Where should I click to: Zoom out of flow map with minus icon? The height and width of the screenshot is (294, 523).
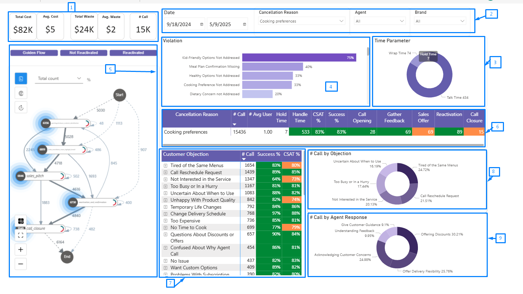click(x=20, y=264)
